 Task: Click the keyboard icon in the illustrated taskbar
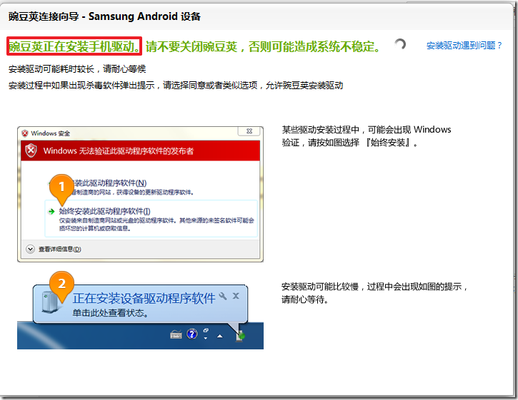tap(176, 335)
